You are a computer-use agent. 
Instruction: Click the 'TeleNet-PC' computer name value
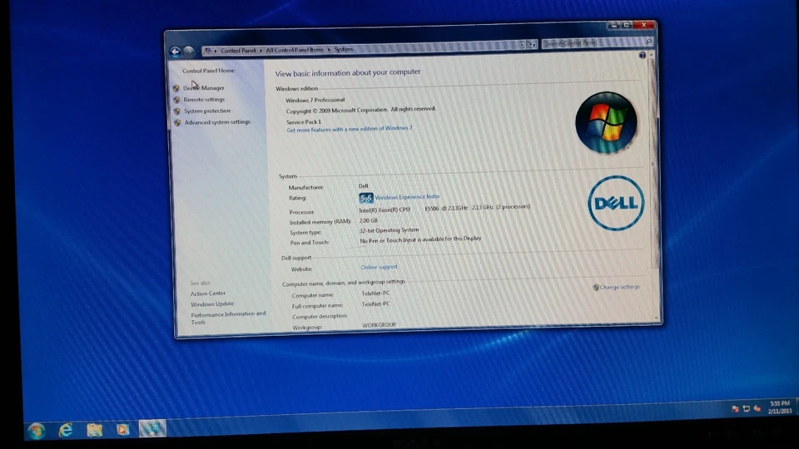coord(375,294)
